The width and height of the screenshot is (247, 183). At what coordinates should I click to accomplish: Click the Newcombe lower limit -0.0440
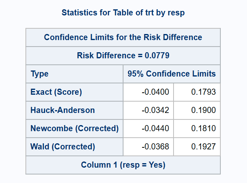(155, 129)
